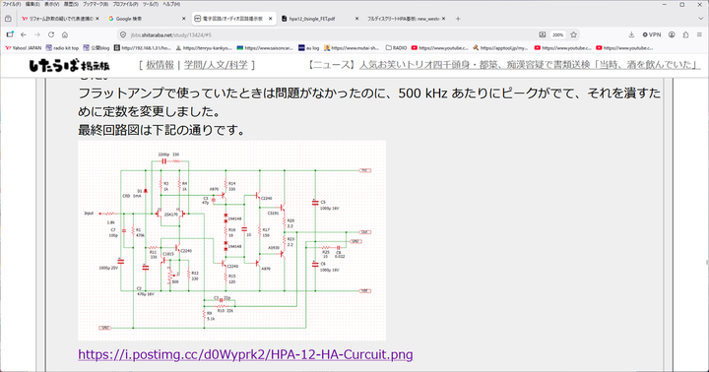Open the extensions toolbar icon

tap(685, 34)
